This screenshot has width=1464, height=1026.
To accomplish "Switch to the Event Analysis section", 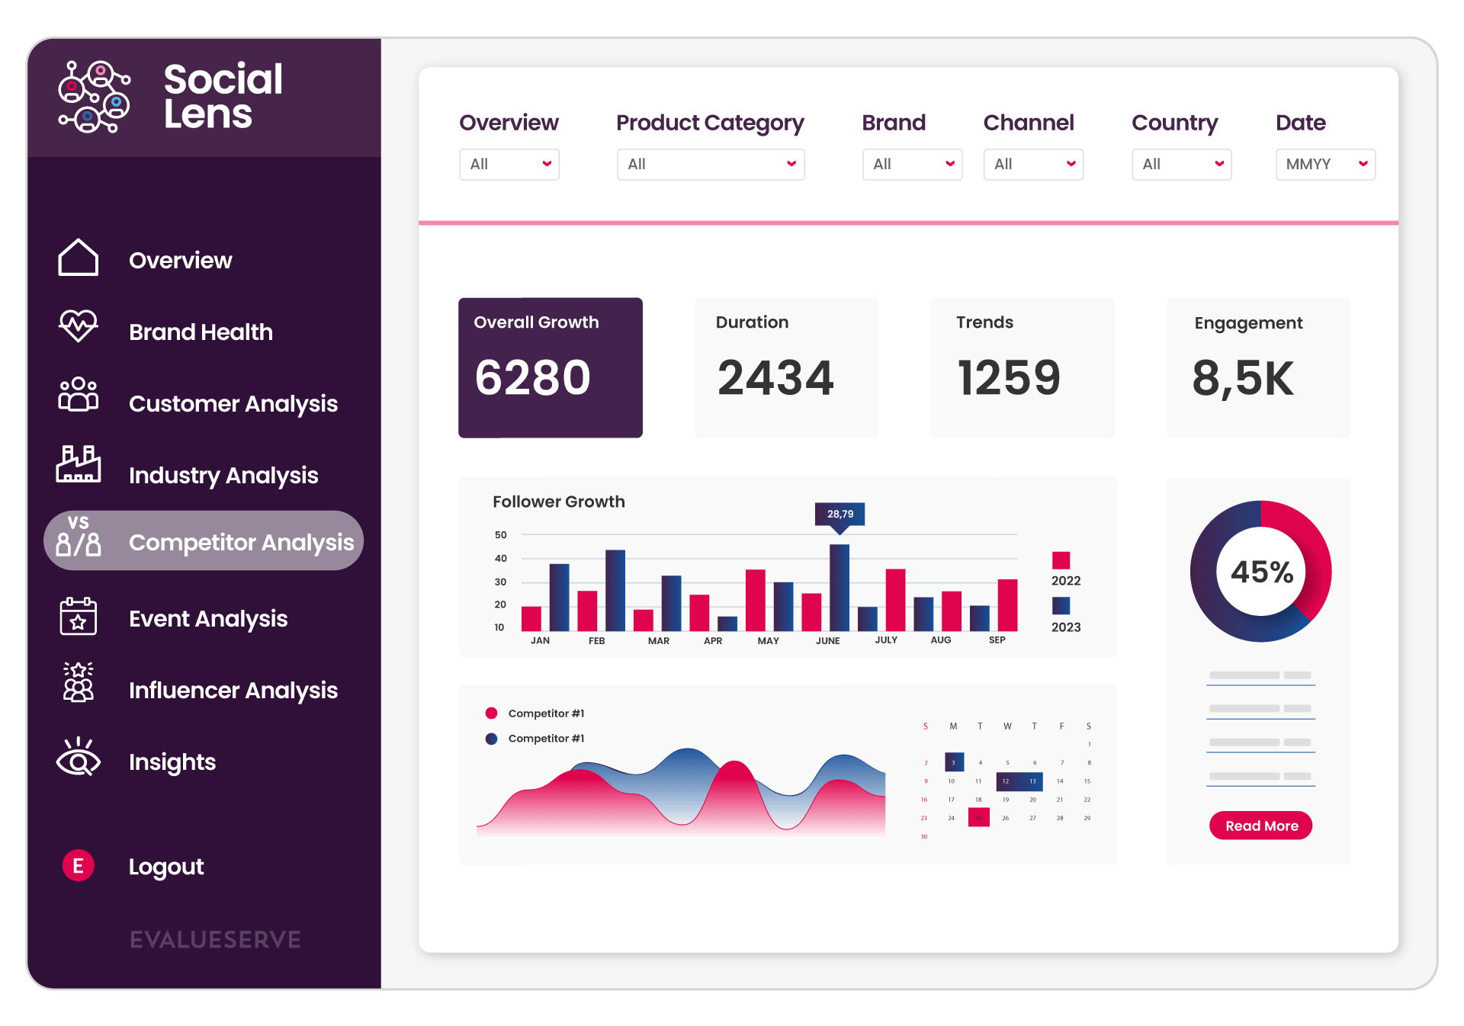I will tap(207, 618).
